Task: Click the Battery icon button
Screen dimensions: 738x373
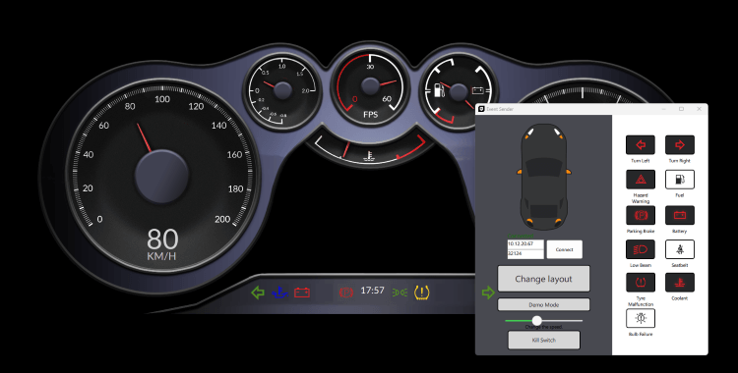Action: (680, 215)
